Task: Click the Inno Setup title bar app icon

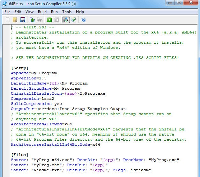Action: pyautogui.click(x=5, y=4)
